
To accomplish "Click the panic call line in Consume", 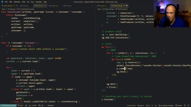I will (x=39, y=49).
